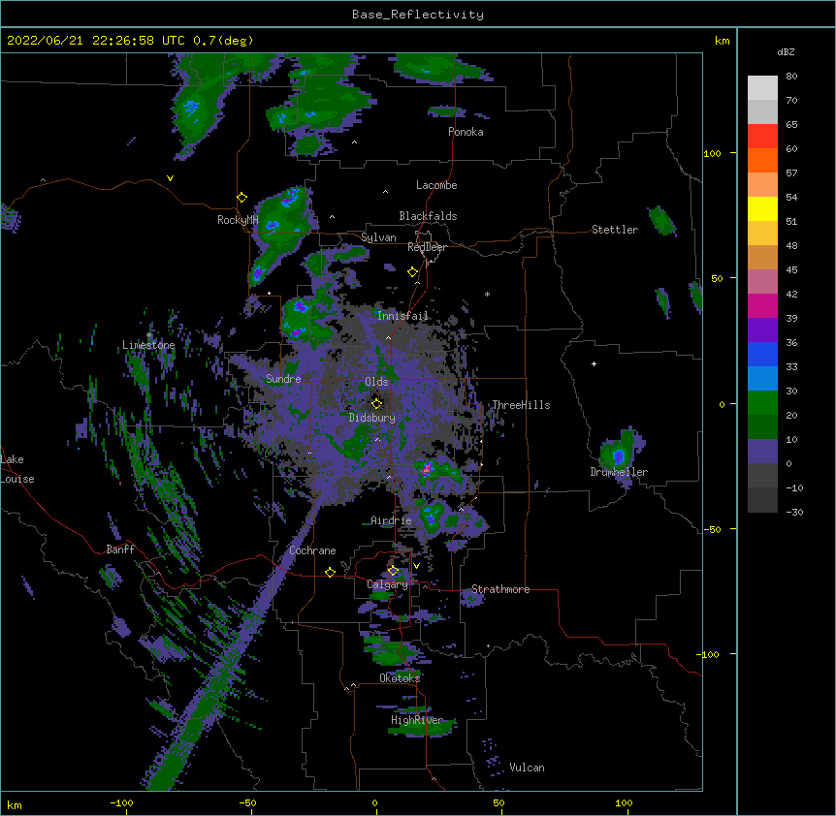
Task: Click the yellow diamond marker south of RedDeer
Action: (412, 272)
